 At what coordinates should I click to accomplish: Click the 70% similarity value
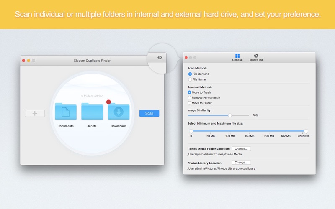click(x=255, y=115)
